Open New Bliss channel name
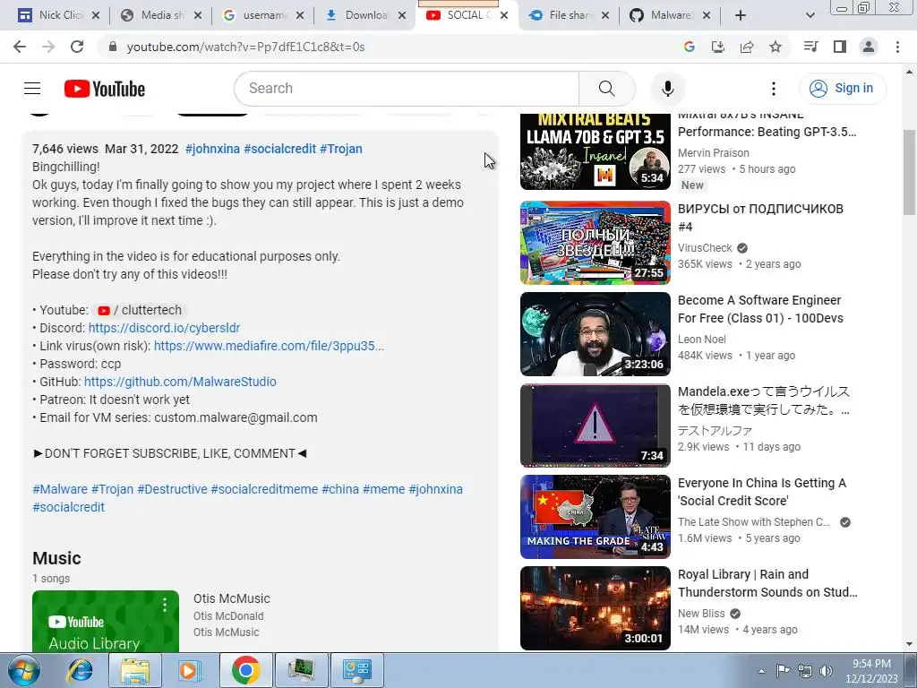 click(701, 613)
